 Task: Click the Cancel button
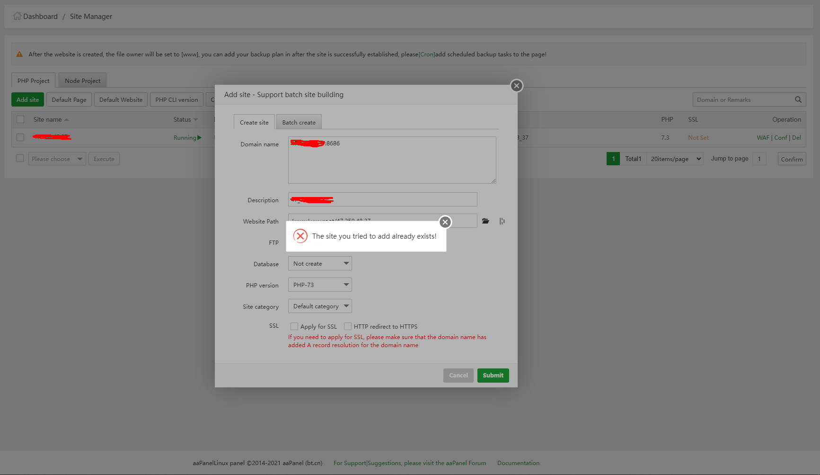point(458,376)
